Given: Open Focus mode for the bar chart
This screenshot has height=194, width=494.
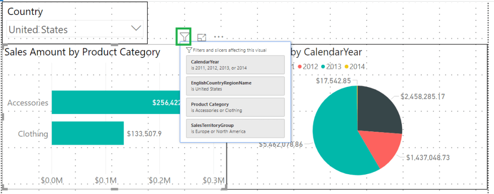Looking at the screenshot, I should (x=202, y=37).
